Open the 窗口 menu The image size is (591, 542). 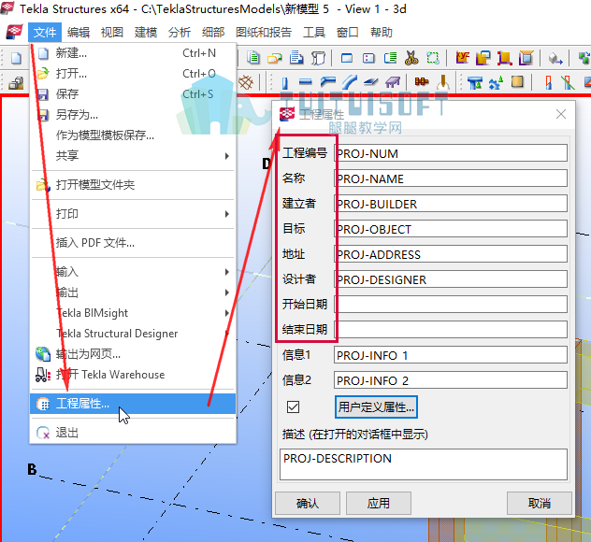tap(348, 33)
